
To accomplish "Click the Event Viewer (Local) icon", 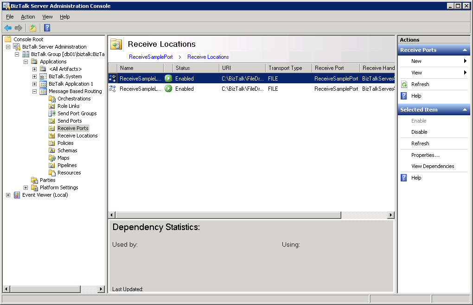I will pos(17,195).
